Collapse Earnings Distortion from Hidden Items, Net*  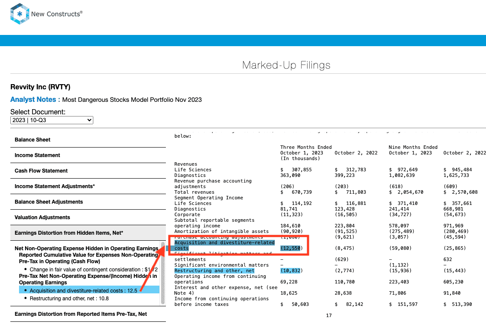pos(88,233)
